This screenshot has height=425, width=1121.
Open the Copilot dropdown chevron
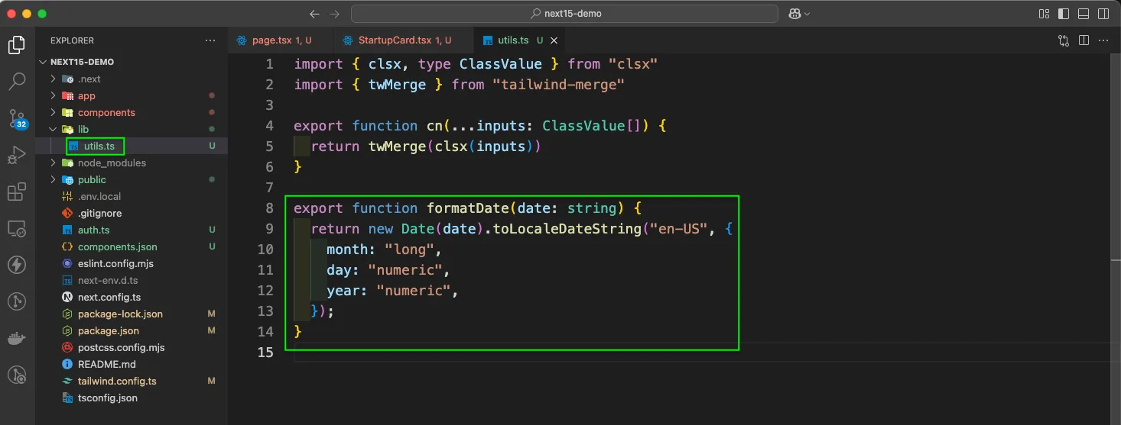click(x=807, y=14)
